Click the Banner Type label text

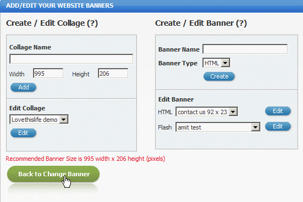click(x=178, y=63)
